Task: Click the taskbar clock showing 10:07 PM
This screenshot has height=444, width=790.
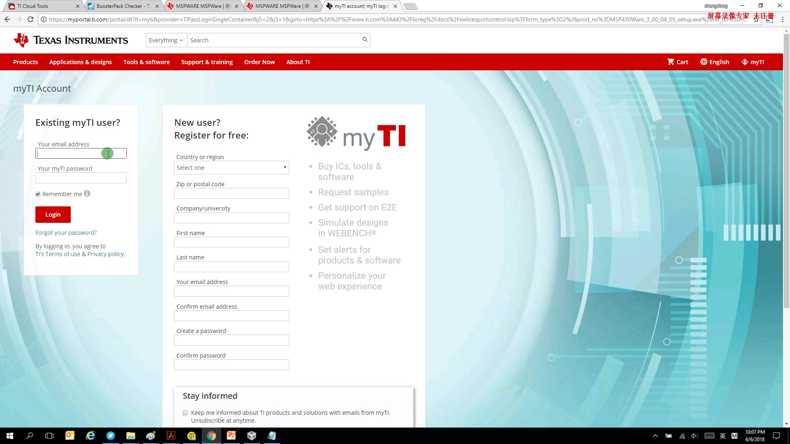Action: pos(755,436)
